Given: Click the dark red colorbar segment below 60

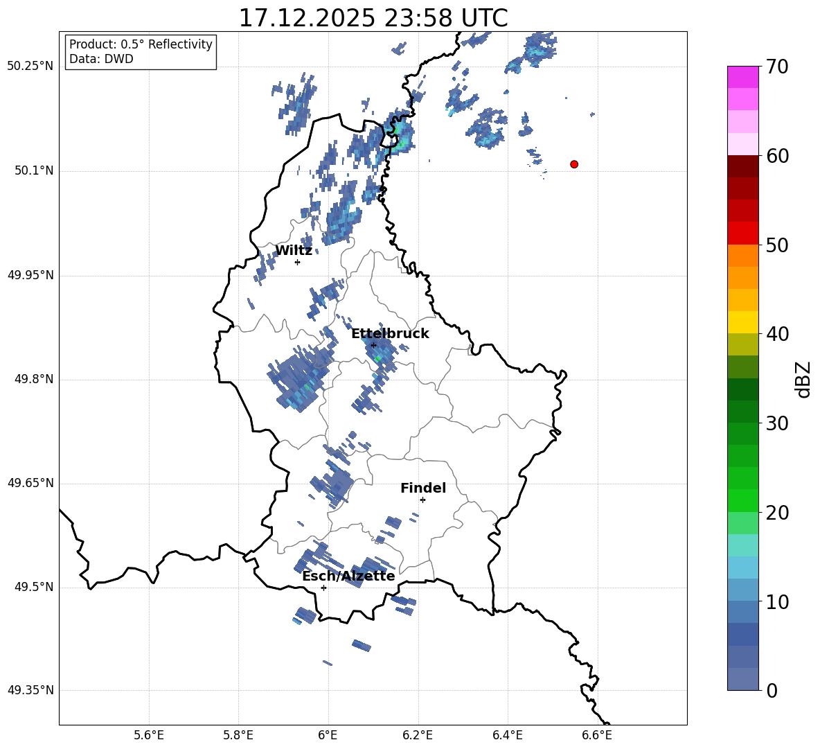Looking at the screenshot, I should (742, 166).
